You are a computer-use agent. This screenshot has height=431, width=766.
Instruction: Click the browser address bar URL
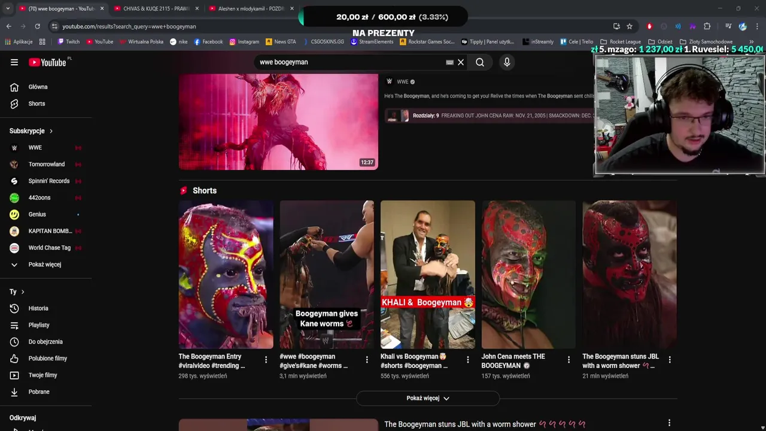point(129,26)
